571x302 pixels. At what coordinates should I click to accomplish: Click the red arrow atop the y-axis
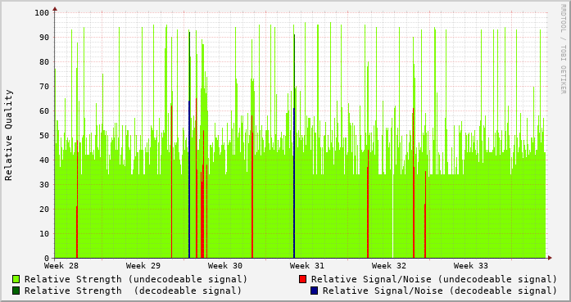pos(55,9)
